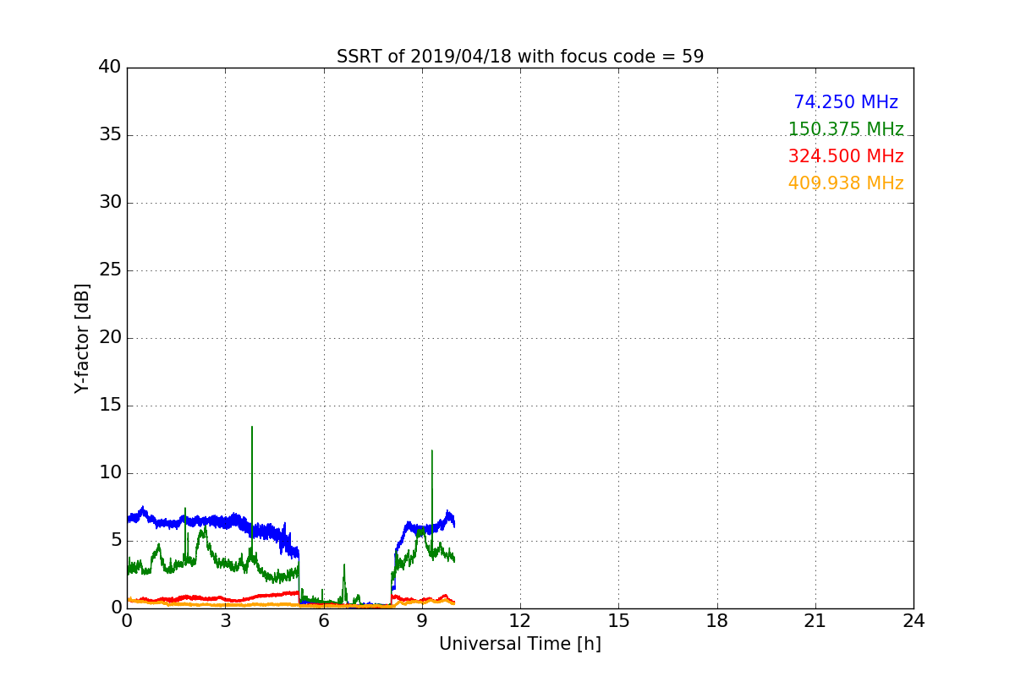Click the x-axis tick label 12
Image resolution: width=1015 pixels, height=676 pixels.
coord(520,621)
